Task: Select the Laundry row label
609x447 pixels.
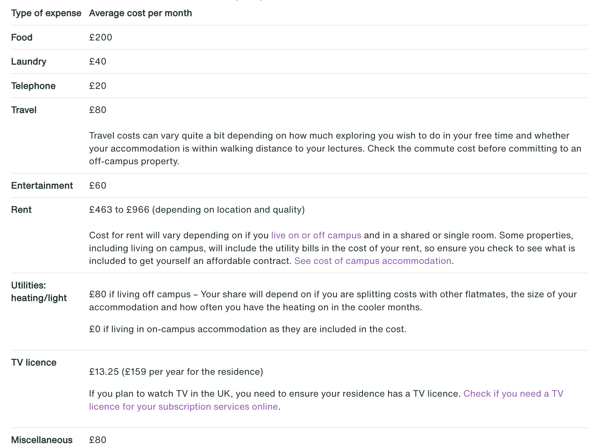Action: click(x=29, y=62)
